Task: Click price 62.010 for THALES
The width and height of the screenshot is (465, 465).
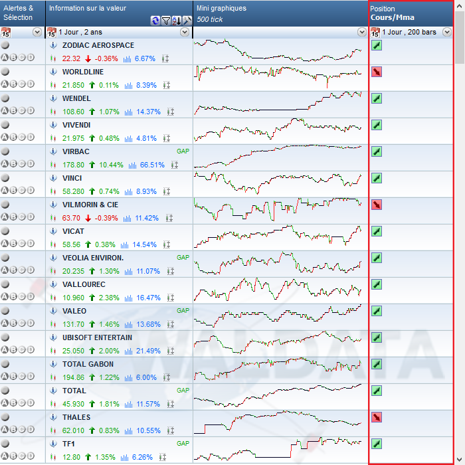Action: click(73, 430)
